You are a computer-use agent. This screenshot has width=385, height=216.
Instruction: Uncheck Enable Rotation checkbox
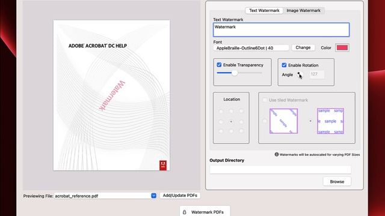(x=284, y=65)
